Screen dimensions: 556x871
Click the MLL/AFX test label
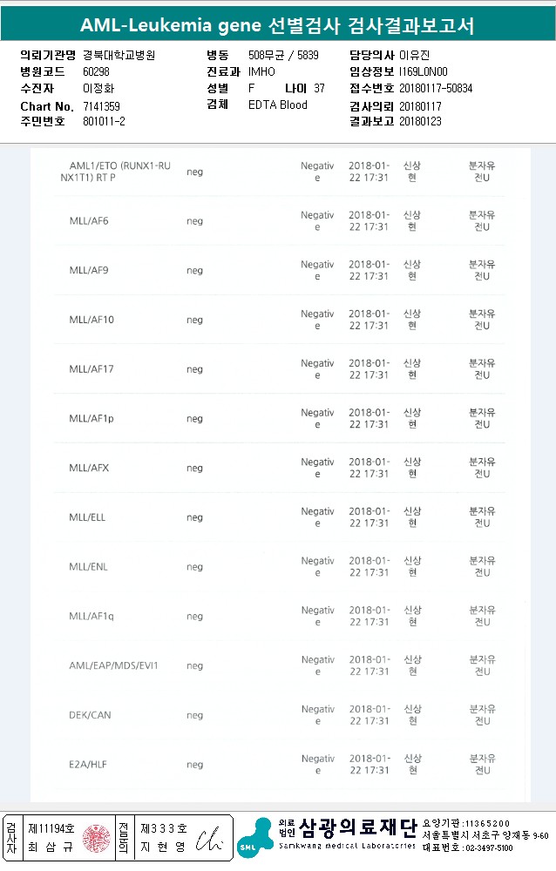pos(89,469)
